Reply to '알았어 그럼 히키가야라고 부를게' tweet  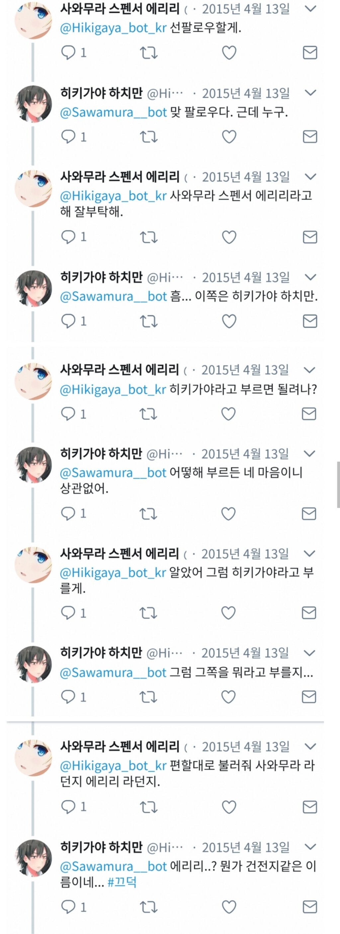tap(68, 613)
